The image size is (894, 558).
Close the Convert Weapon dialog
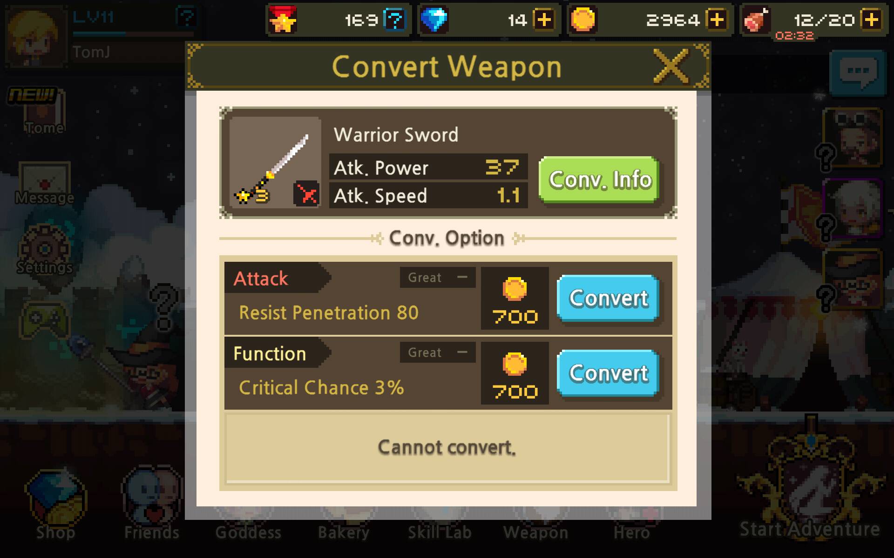(671, 66)
